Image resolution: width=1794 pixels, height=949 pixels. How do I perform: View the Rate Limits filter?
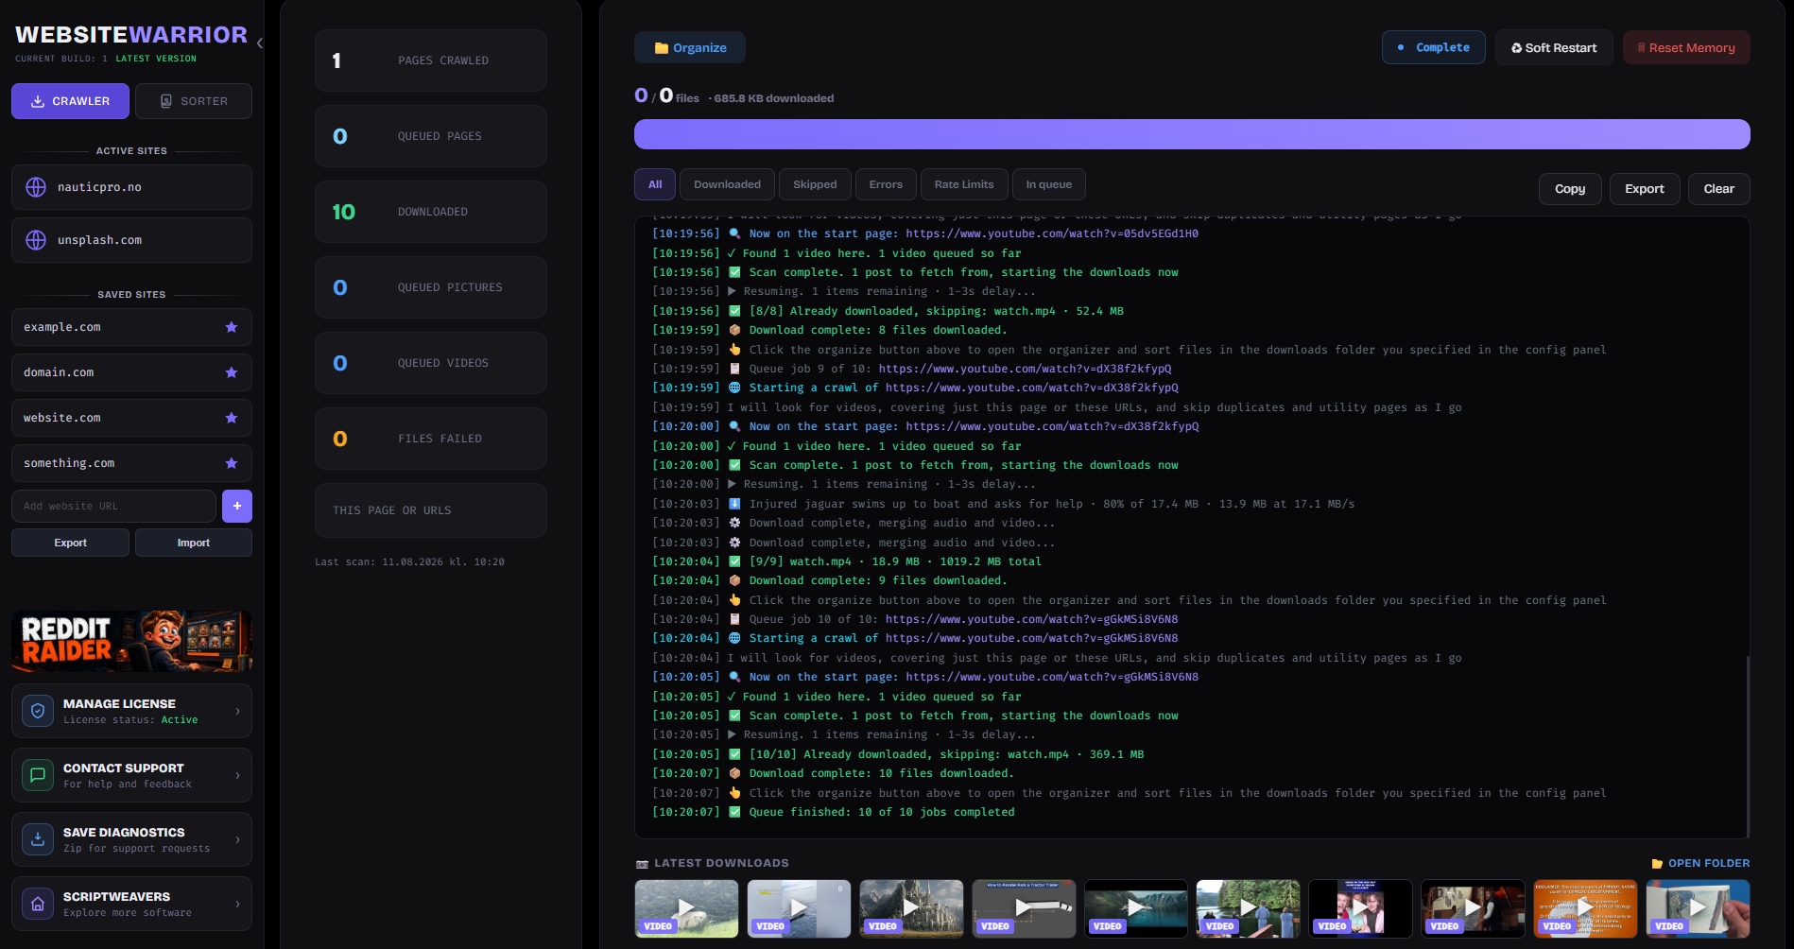click(x=964, y=184)
